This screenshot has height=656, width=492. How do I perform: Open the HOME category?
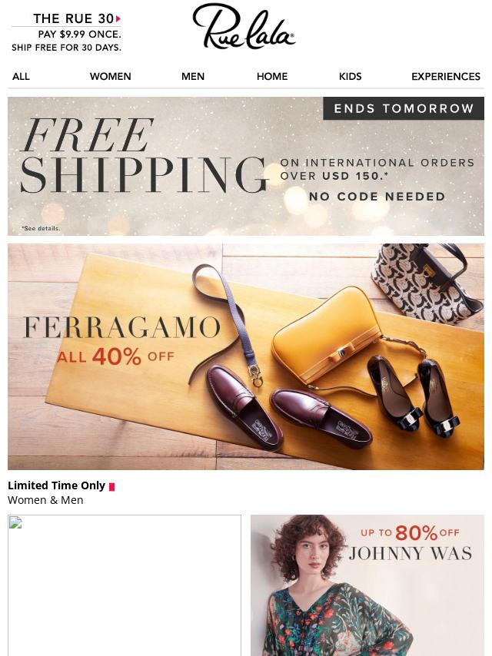272,77
